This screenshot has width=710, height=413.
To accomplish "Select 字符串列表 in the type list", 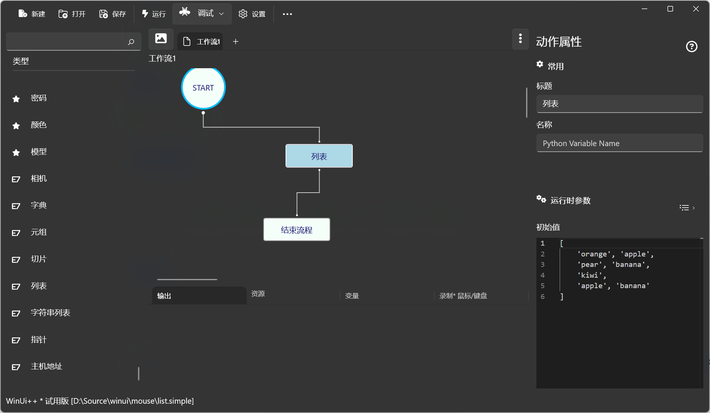I will click(x=50, y=313).
